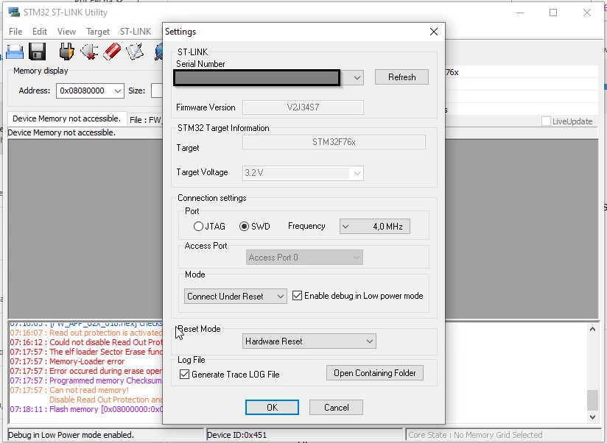Click log scrollbar up arrow
This screenshot has height=443, width=607.
(x=592, y=329)
